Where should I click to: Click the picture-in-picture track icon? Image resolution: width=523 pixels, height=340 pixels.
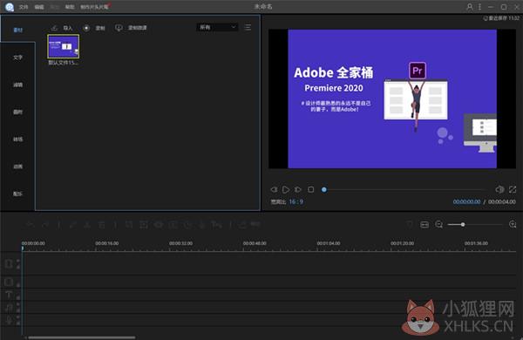click(9, 282)
